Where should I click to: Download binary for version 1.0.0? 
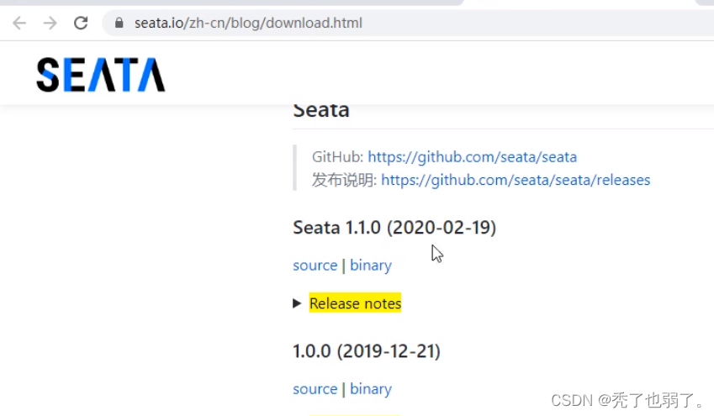371,389
